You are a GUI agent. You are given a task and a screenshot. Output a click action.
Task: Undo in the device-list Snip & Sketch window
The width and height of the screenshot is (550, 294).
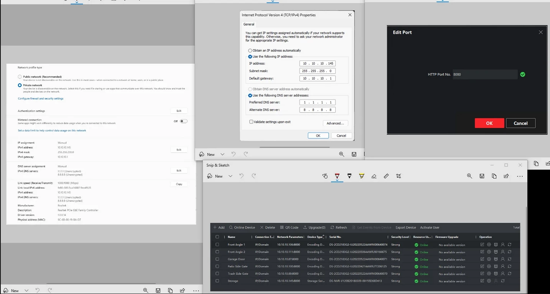coord(241,176)
